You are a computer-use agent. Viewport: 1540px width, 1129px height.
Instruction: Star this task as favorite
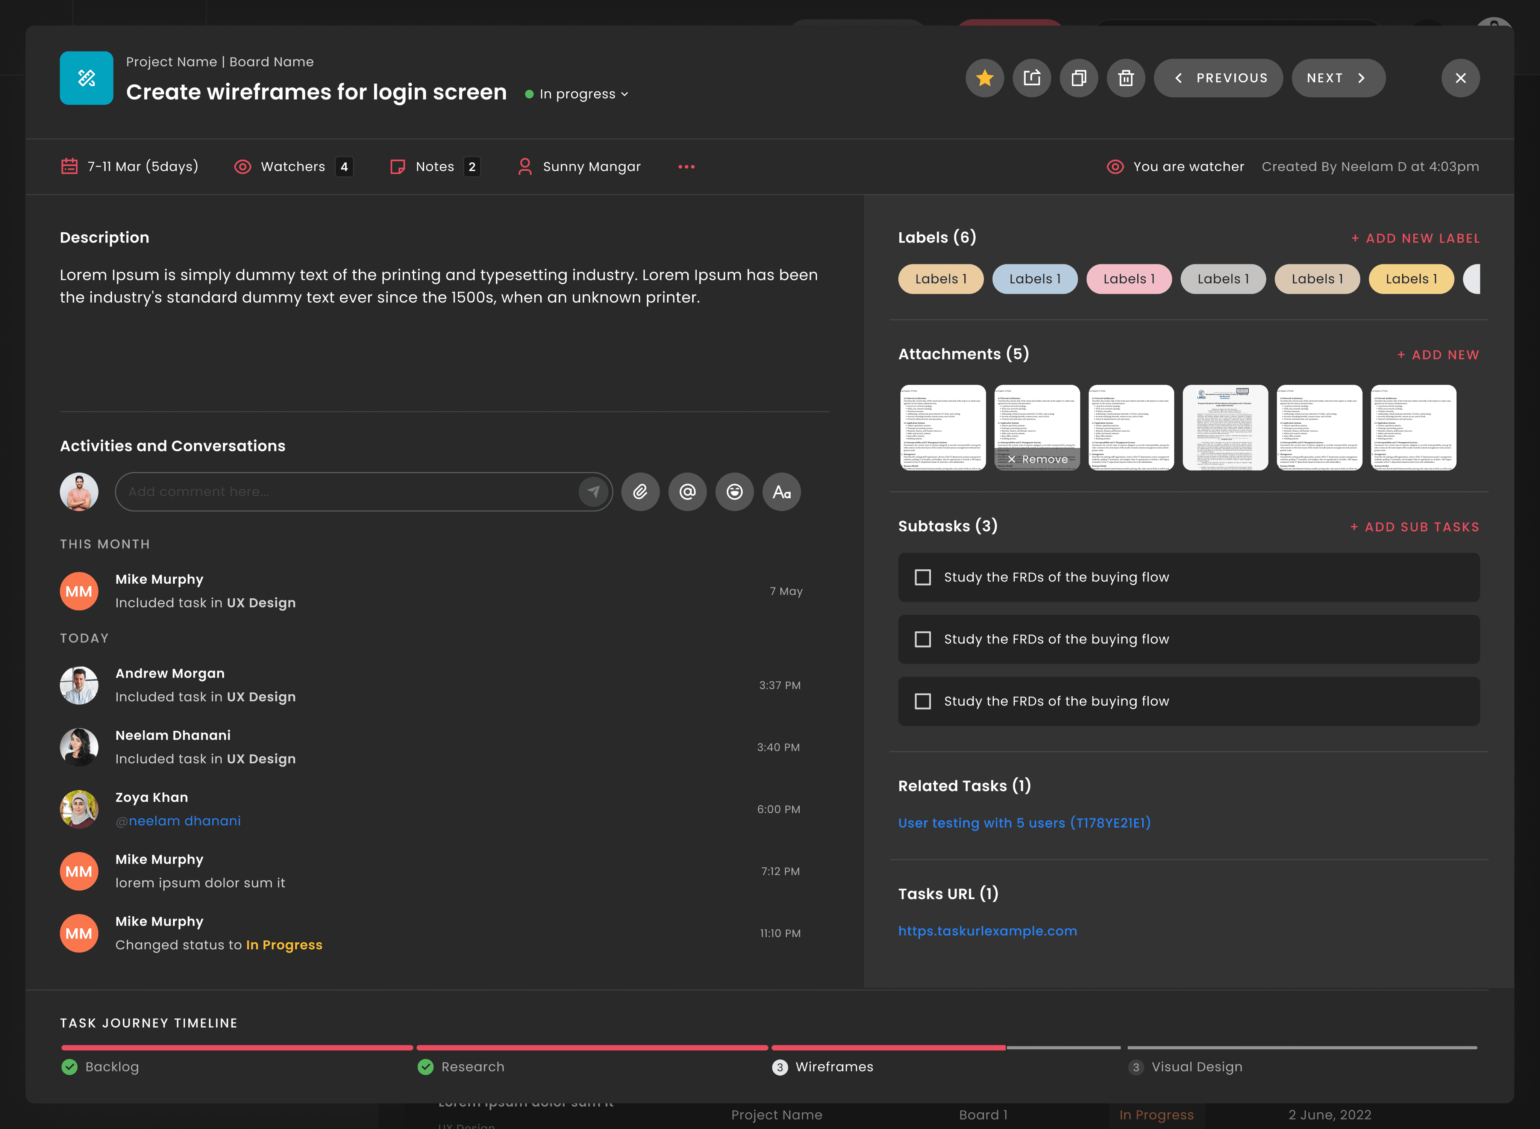tap(984, 78)
